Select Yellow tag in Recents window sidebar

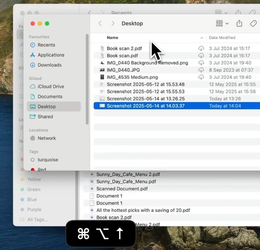tap(34, 179)
